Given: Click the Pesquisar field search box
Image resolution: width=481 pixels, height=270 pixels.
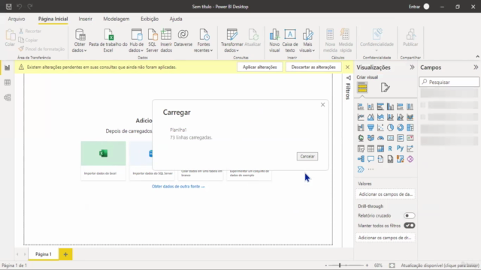Looking at the screenshot, I should (x=449, y=82).
